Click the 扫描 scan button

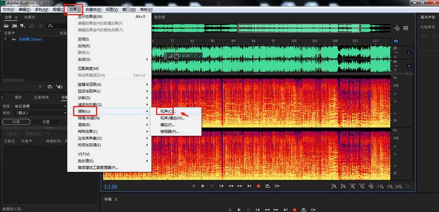click(x=16, y=122)
